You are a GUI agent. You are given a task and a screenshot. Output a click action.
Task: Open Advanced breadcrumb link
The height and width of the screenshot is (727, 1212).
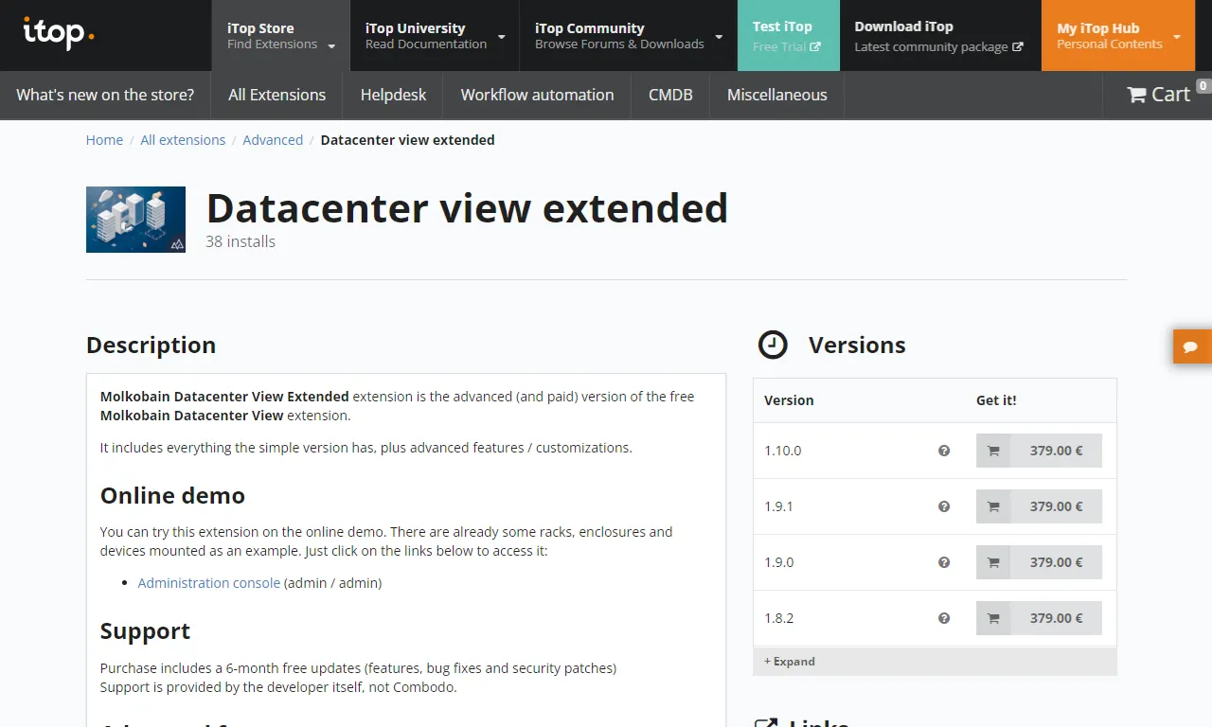(x=273, y=140)
